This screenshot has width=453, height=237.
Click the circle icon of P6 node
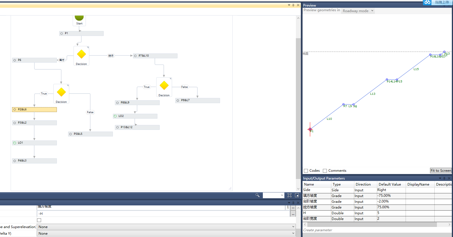pos(15,60)
